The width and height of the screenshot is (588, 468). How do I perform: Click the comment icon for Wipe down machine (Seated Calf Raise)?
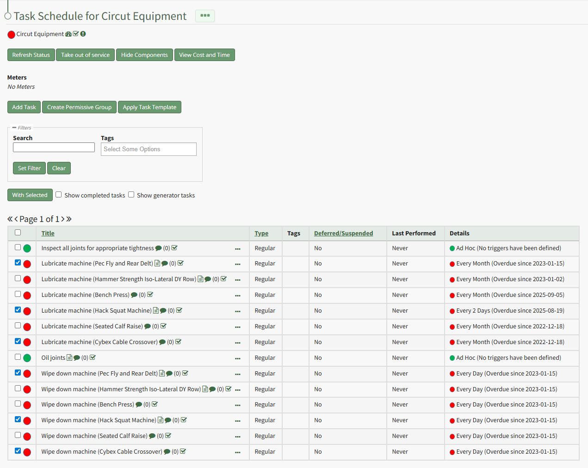pyautogui.click(x=152, y=436)
